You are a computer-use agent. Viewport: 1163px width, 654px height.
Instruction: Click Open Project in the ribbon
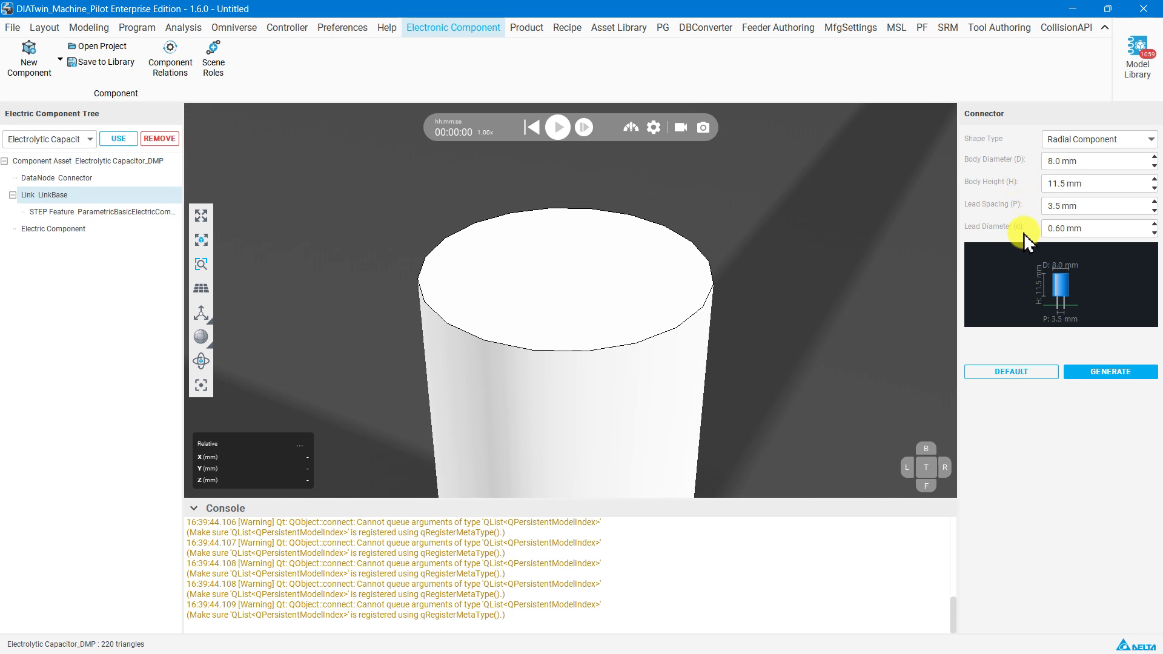click(x=97, y=46)
